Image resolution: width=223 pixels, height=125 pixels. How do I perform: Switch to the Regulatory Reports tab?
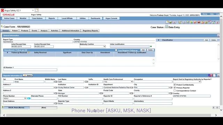coord(90,31)
